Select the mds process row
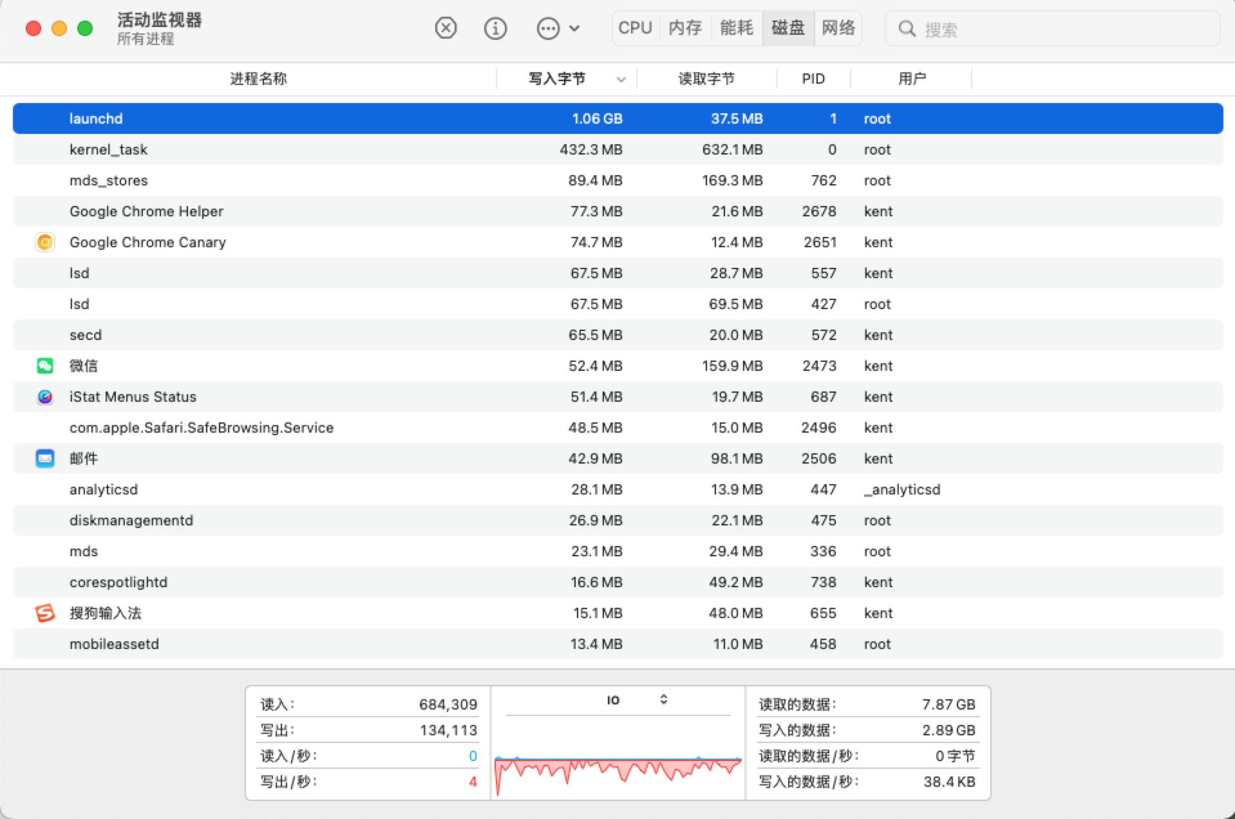1235x819 pixels. (x=617, y=551)
